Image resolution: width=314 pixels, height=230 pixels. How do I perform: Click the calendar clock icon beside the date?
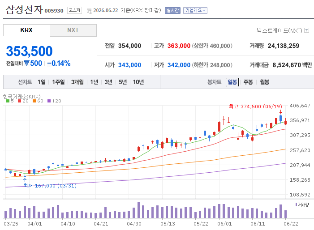click(89, 11)
